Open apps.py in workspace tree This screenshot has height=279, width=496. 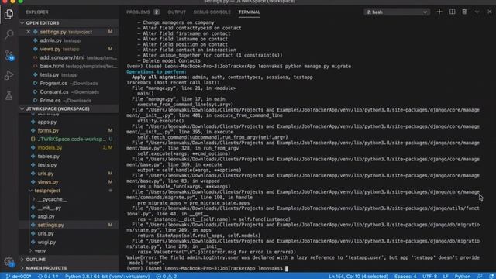pos(69,122)
